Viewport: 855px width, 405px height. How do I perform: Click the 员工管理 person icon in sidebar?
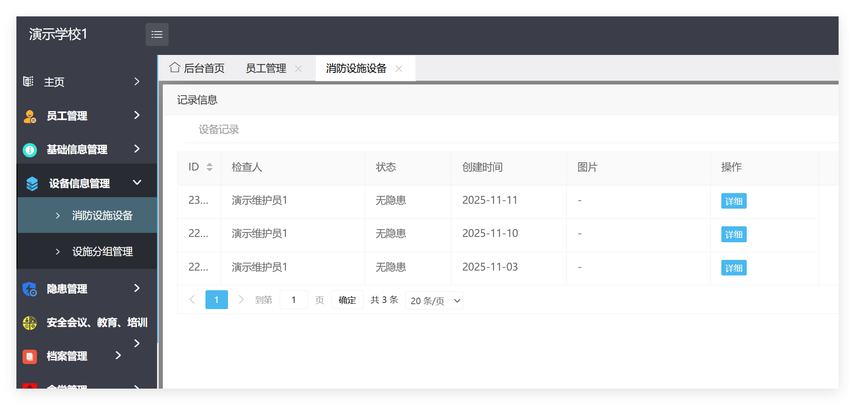pos(30,116)
